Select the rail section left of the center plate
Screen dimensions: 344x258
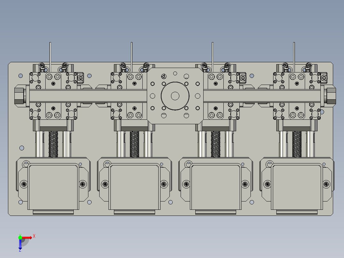tap(88, 96)
